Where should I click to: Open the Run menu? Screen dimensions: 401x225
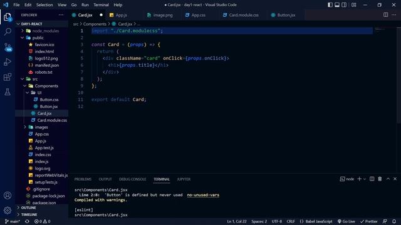click(85, 5)
